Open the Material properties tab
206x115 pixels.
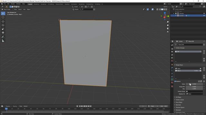172,82
